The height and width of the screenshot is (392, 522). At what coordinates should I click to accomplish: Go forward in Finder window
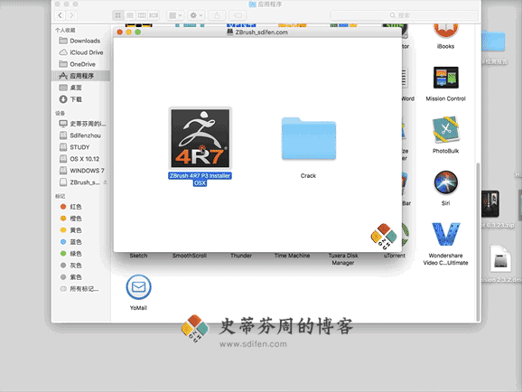coord(71,15)
